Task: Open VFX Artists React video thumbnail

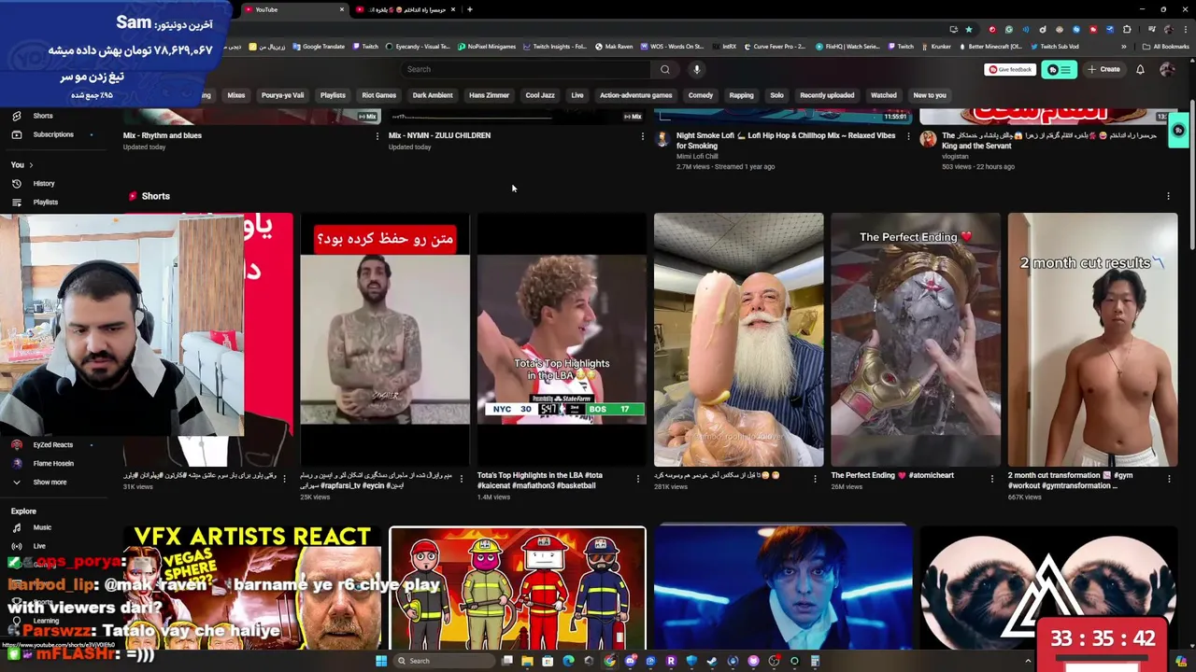Action: point(252,588)
